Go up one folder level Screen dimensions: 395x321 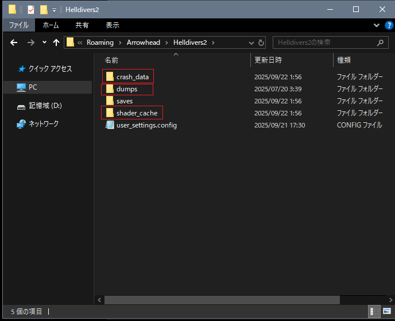click(56, 42)
